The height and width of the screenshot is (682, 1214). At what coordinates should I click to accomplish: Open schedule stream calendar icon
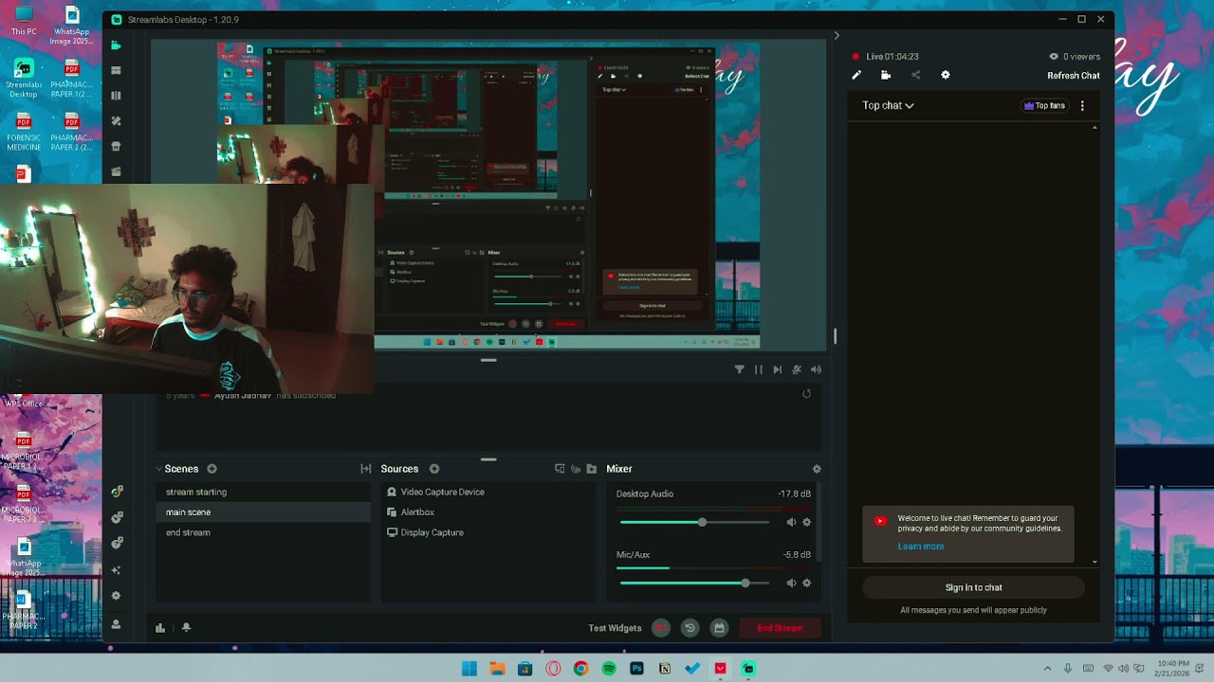719,628
